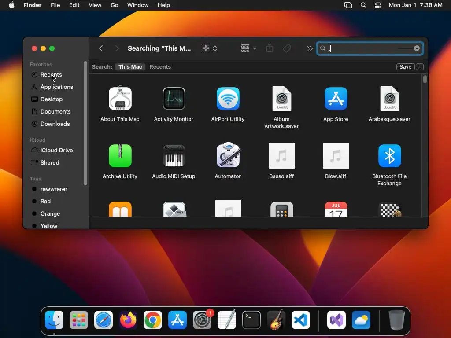Image resolution: width=451 pixels, height=338 pixels.
Task: Select the Yellow tag in sidebar
Action: click(x=49, y=226)
